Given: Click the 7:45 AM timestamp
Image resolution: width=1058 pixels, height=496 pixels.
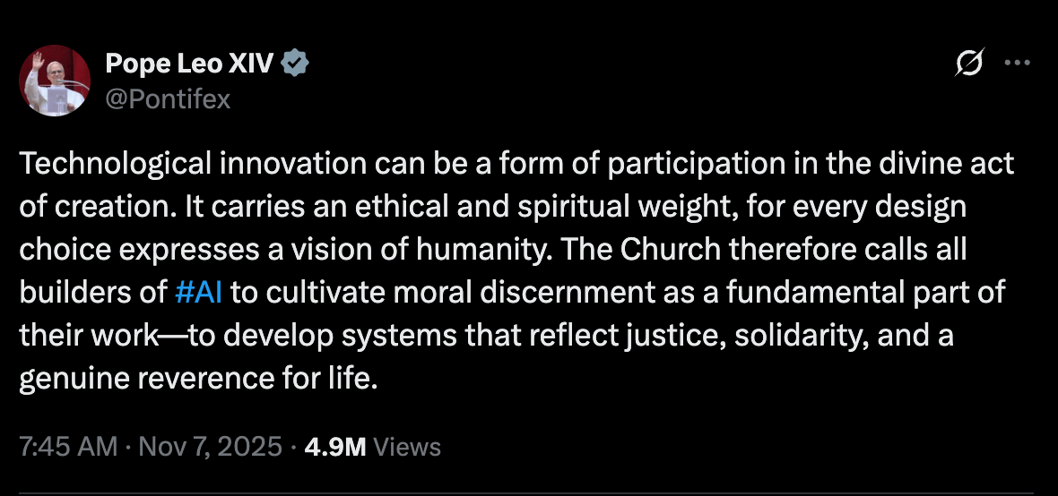Looking at the screenshot, I should [67, 447].
